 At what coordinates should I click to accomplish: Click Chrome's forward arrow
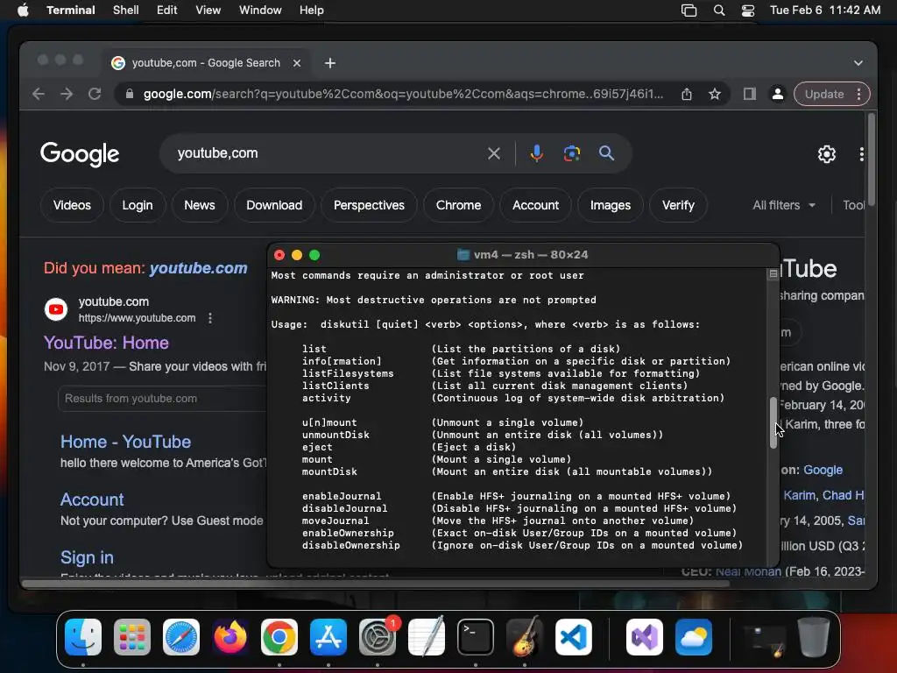(x=67, y=94)
